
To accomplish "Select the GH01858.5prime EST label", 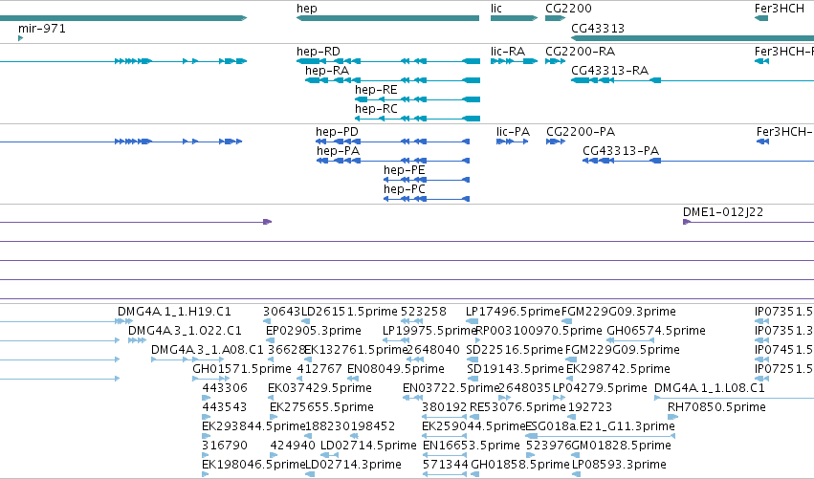I will [x=520, y=465].
